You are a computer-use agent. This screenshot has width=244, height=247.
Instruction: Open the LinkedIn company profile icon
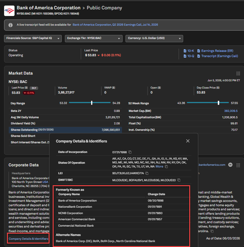pos(230,165)
